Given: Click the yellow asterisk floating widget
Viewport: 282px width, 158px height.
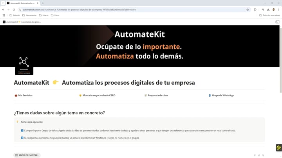Looking at the screenshot, I should [x=278, y=147].
